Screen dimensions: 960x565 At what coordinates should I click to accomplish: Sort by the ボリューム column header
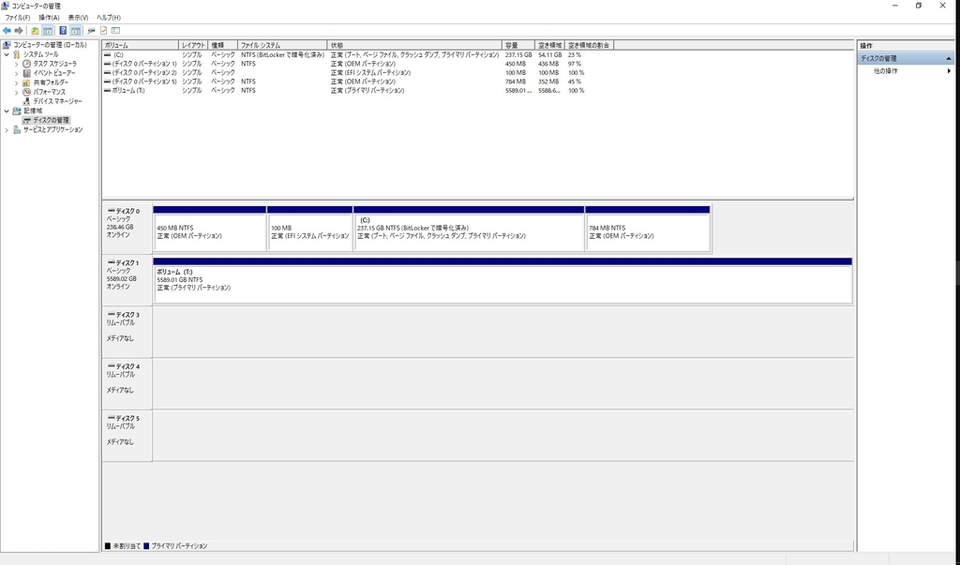pos(141,45)
